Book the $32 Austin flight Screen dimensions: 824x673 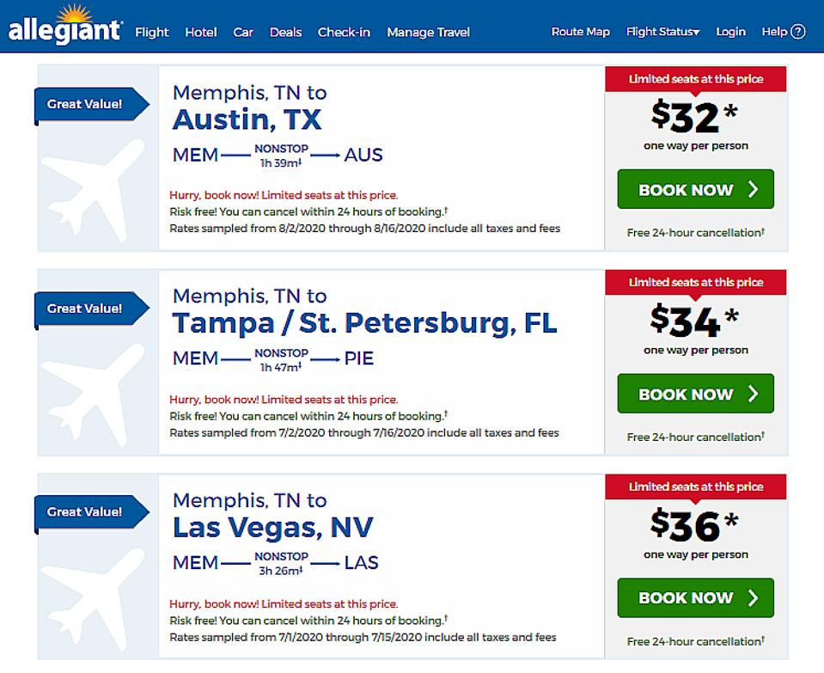(695, 189)
